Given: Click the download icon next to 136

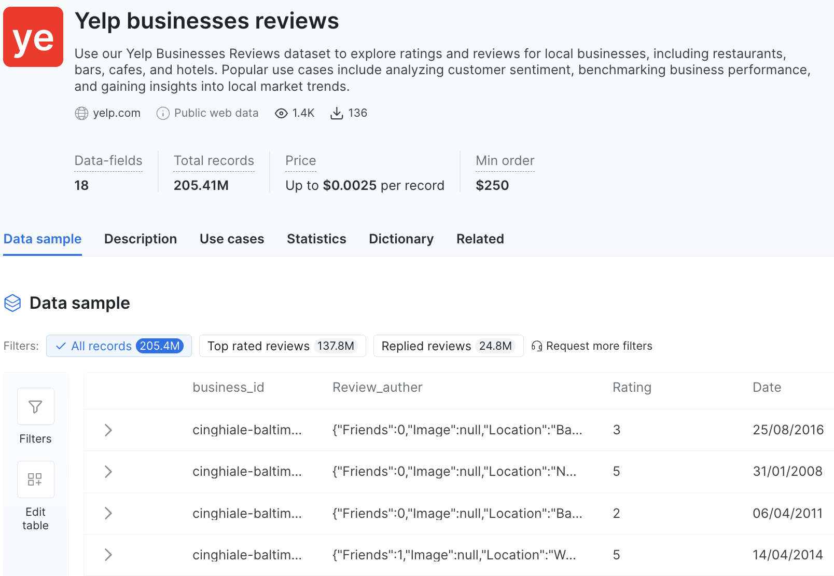Looking at the screenshot, I should pyautogui.click(x=337, y=113).
